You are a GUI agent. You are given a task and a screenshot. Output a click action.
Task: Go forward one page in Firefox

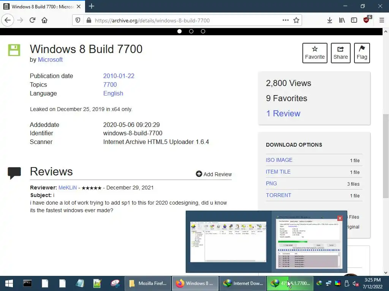pyautogui.click(x=20, y=20)
